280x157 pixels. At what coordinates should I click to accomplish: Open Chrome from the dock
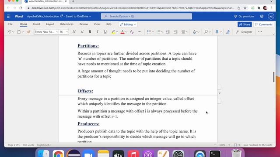(58, 154)
